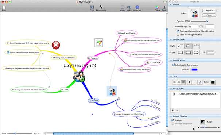Select the square rectangle branch shape
The height and width of the screenshot is (135, 221).
point(181,53)
